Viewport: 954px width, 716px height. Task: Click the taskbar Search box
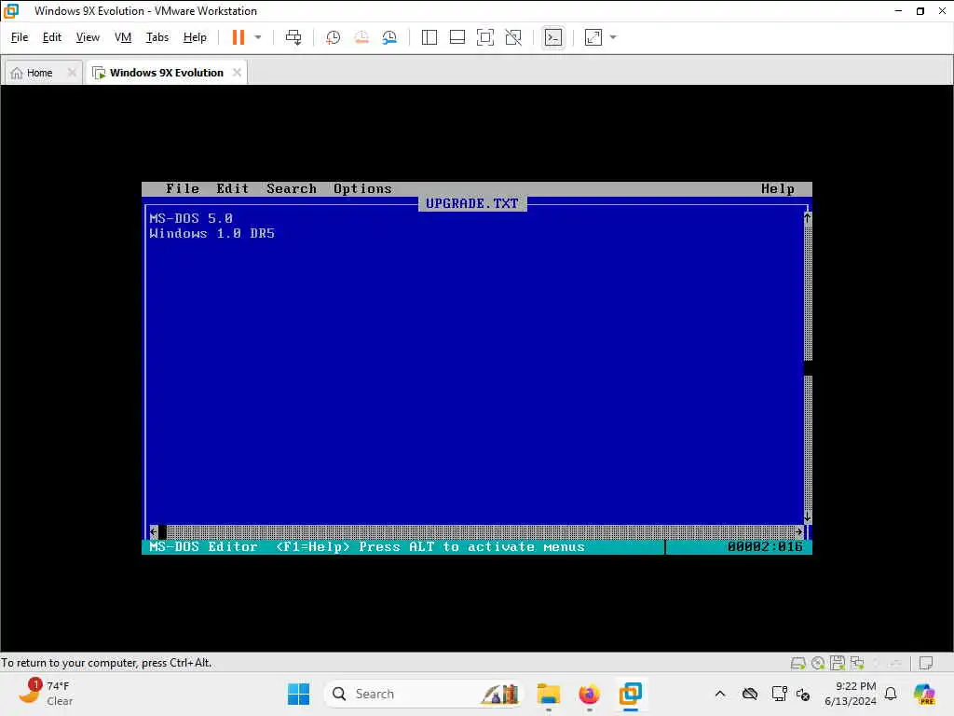(424, 694)
